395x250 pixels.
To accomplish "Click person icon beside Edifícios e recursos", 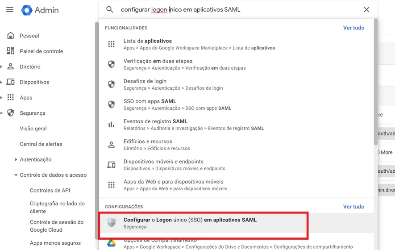I will 111,145.
